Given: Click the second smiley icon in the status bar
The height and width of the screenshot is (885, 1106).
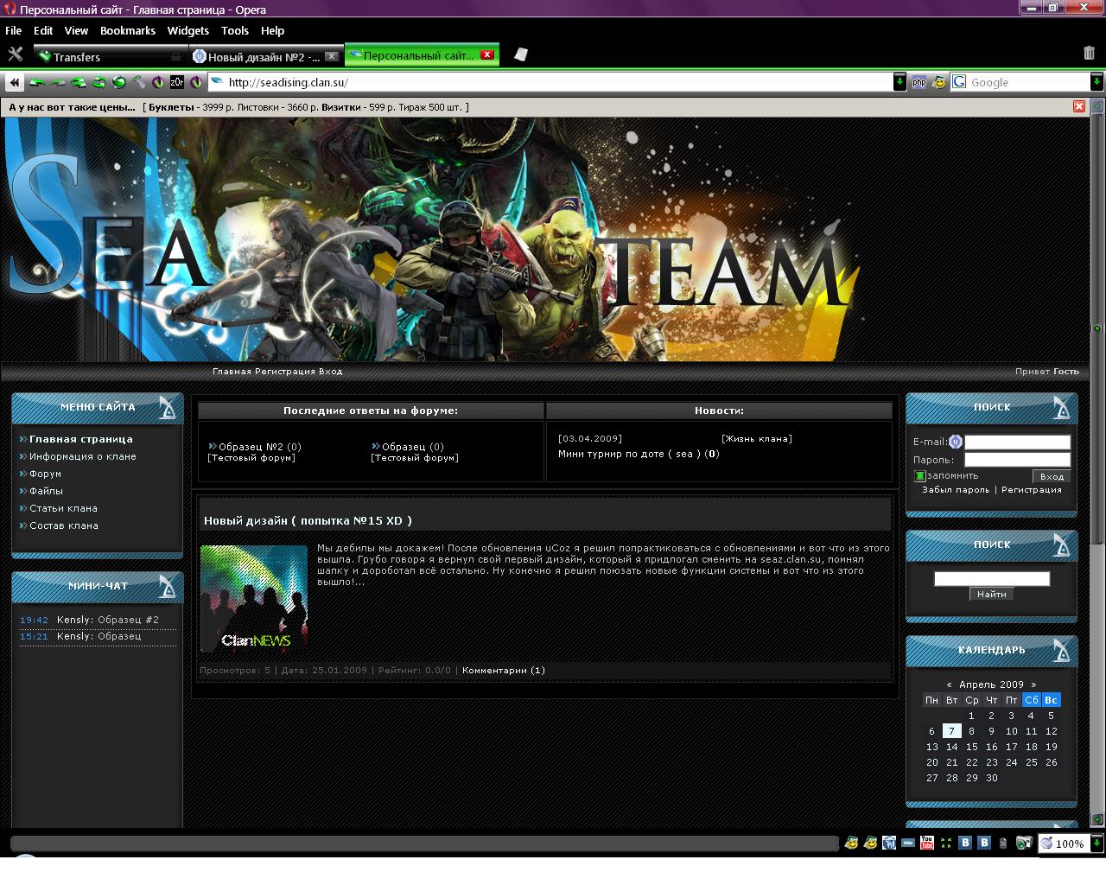Looking at the screenshot, I should (870, 843).
